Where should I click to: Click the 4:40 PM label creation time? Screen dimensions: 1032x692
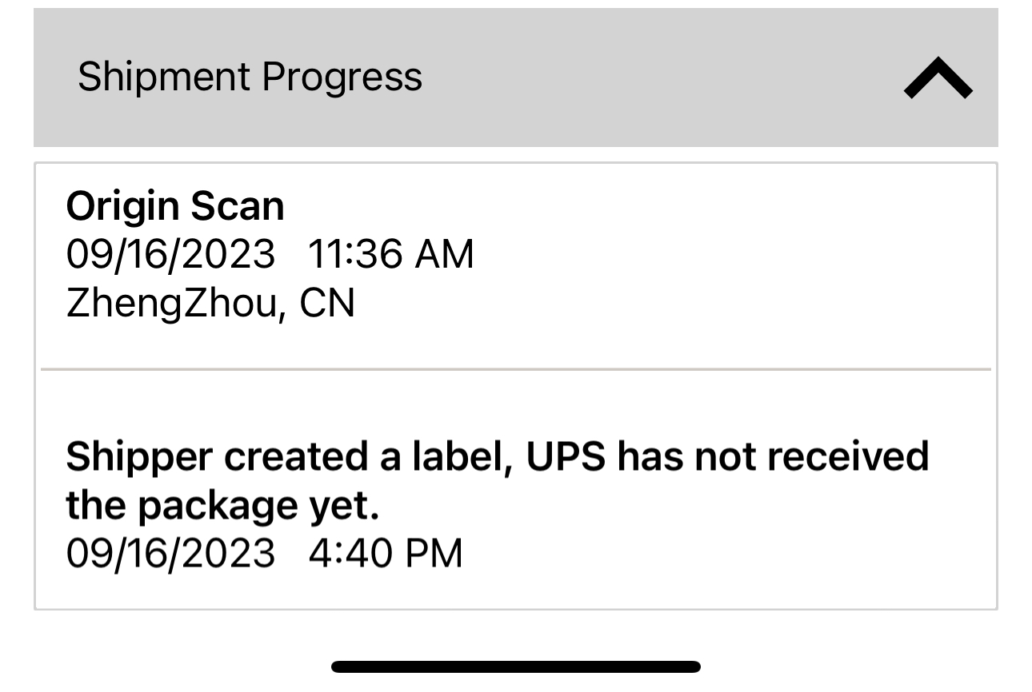point(386,553)
